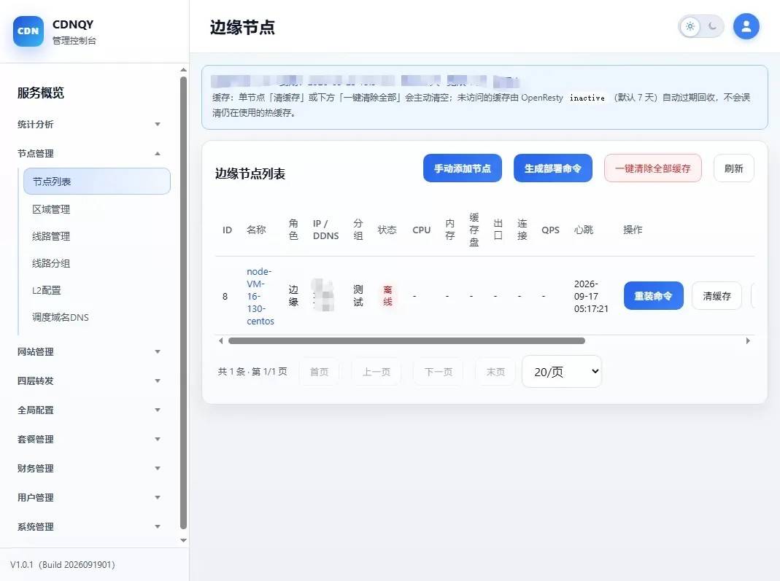Click 清缓存 for node 8
This screenshot has height=581, width=780.
coord(717,296)
